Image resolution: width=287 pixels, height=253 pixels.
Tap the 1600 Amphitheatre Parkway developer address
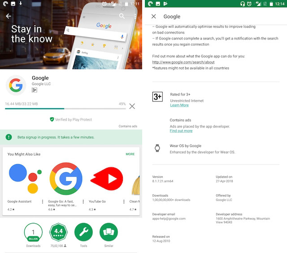tap(243, 220)
